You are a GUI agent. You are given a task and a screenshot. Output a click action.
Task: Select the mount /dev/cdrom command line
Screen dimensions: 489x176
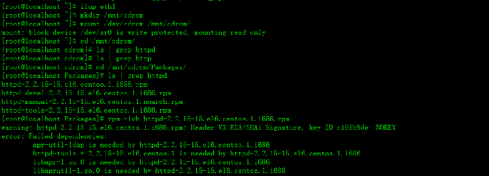click(96, 23)
